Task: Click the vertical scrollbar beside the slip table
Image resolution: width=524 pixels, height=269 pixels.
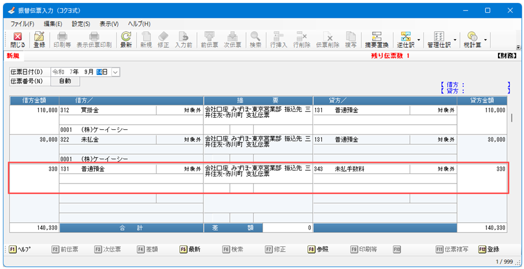Action: tap(511, 118)
